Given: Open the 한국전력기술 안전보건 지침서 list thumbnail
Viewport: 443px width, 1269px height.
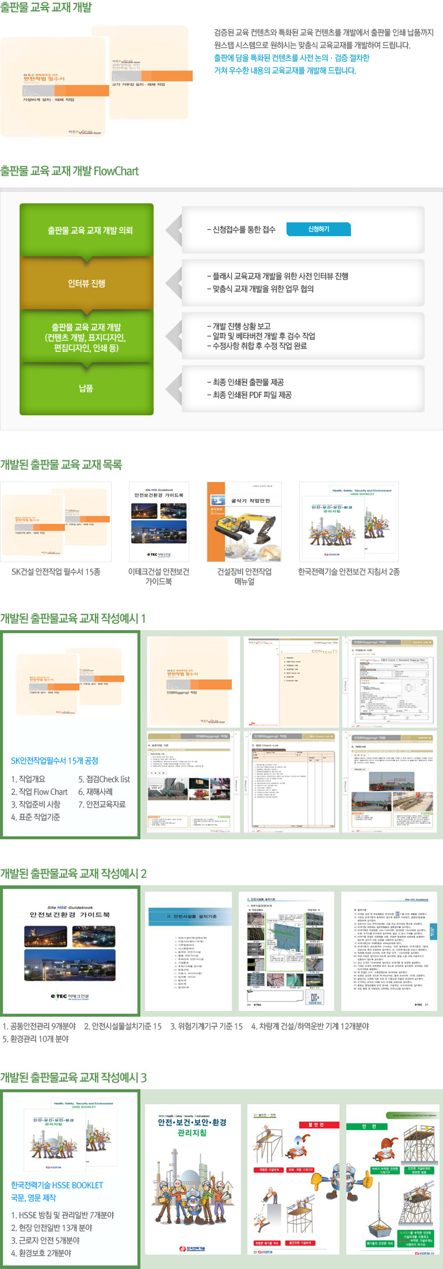Looking at the screenshot, I should [349, 522].
